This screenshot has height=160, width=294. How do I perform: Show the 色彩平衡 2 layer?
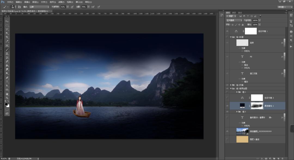227,98
